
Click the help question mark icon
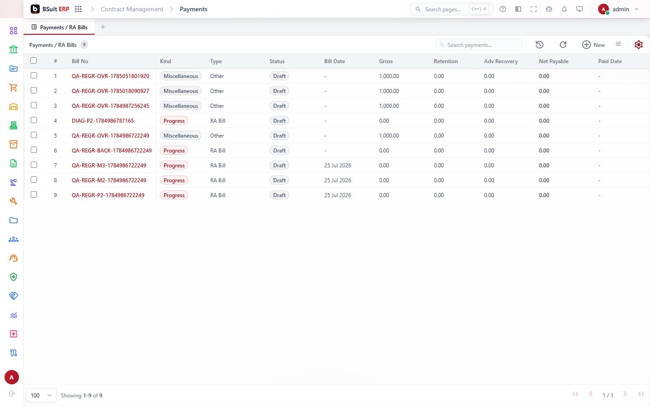click(x=503, y=9)
